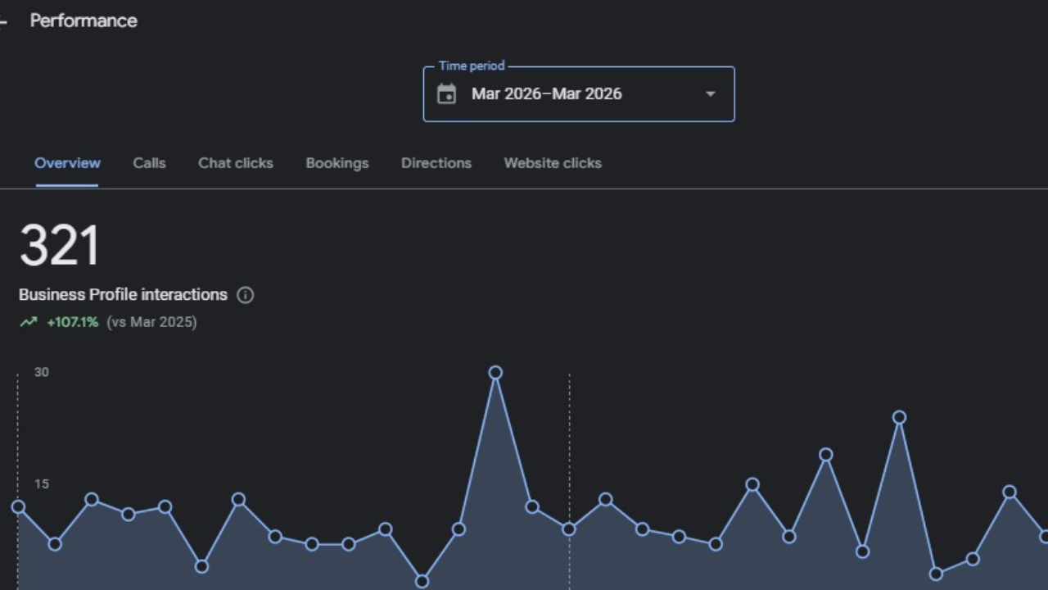This screenshot has height=590, width=1048.
Task: Open the Chat clicks tab
Action: [x=235, y=163]
